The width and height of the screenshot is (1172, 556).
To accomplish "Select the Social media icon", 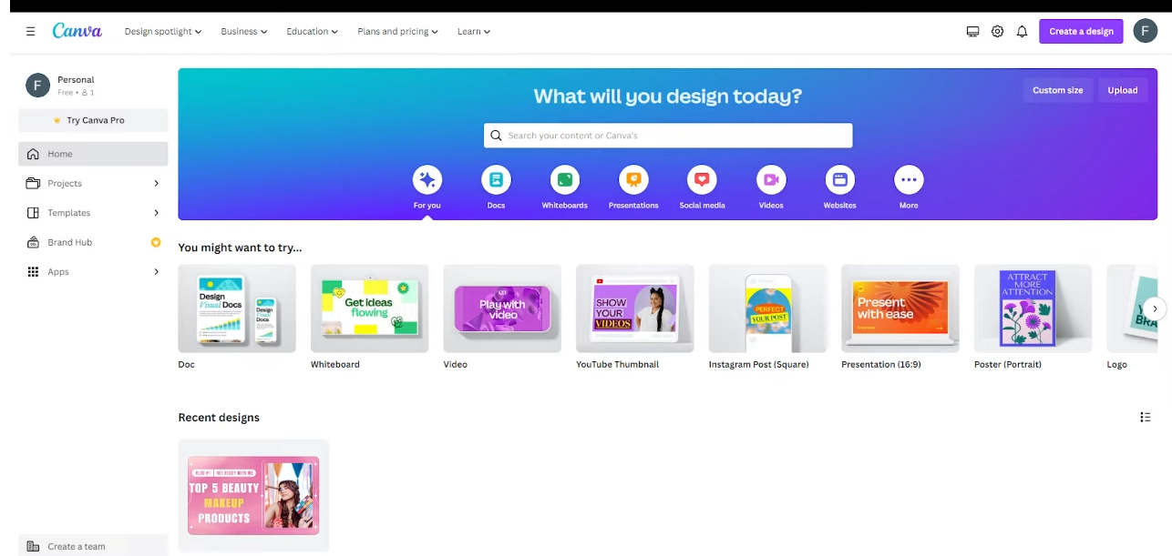I will click(x=702, y=179).
